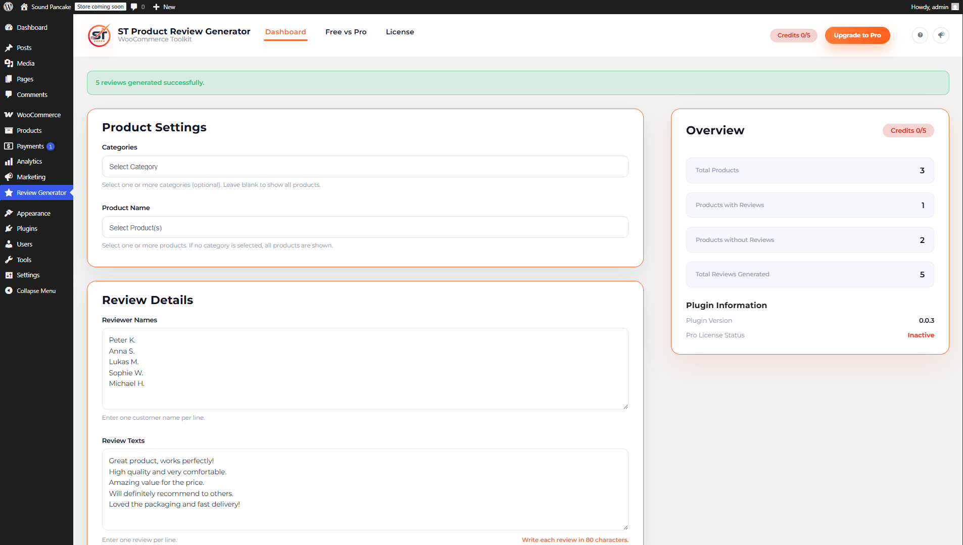Click the WordPress logo in the admin bar

point(8,7)
